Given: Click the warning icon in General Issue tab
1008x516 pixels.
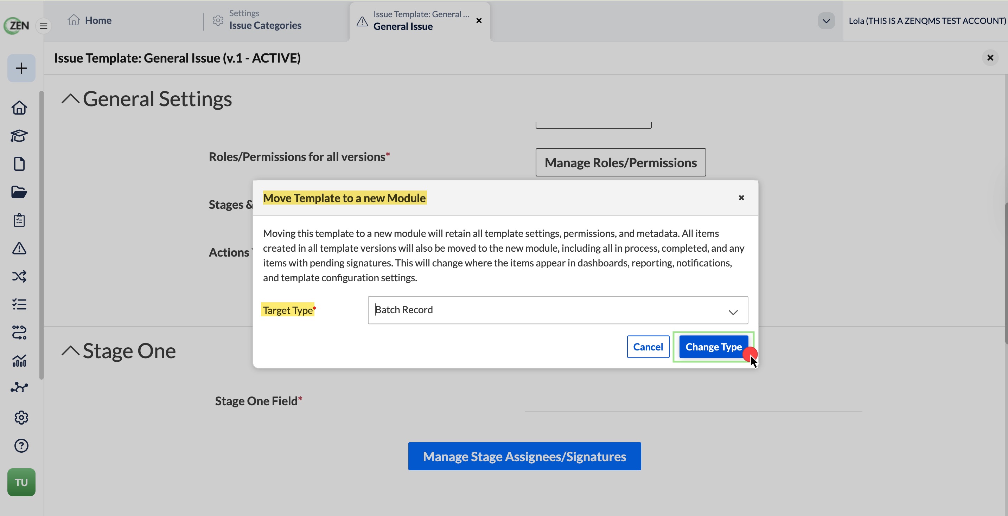Looking at the screenshot, I should tap(362, 21).
